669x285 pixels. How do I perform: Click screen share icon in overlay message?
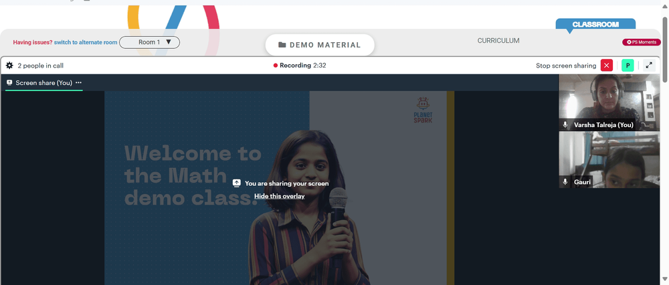[x=237, y=183]
